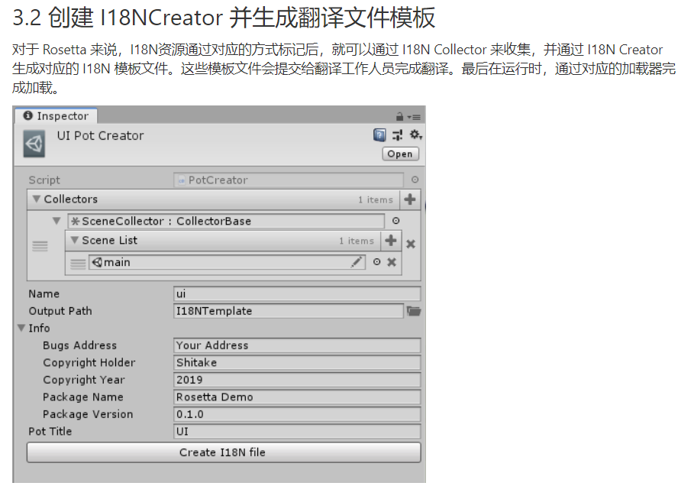694x486 pixels.
Task: Click the Output Path label
Action: (x=60, y=311)
